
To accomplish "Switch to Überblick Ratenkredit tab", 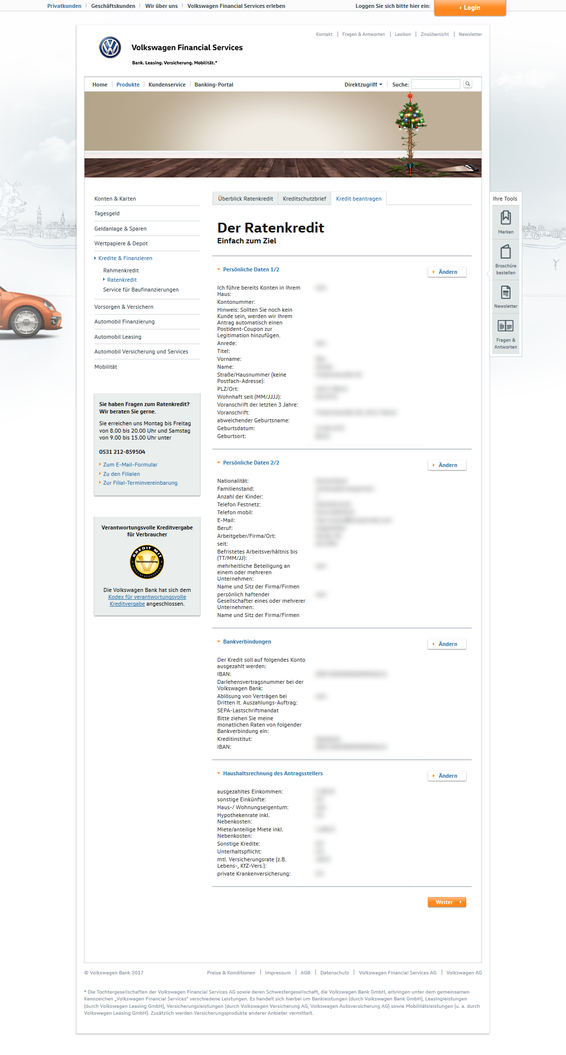I will [x=245, y=199].
